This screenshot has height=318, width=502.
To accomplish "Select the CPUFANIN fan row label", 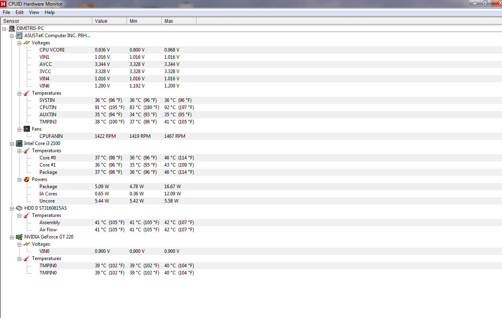I will (51, 136).
